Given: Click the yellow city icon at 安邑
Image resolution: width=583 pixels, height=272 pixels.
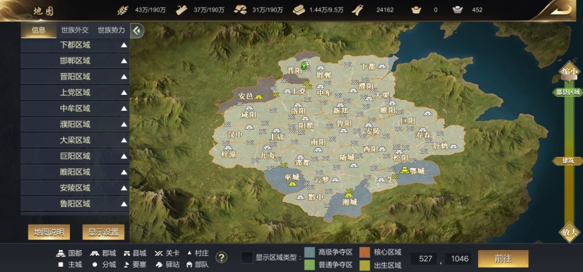Looking at the screenshot, I should [259, 97].
